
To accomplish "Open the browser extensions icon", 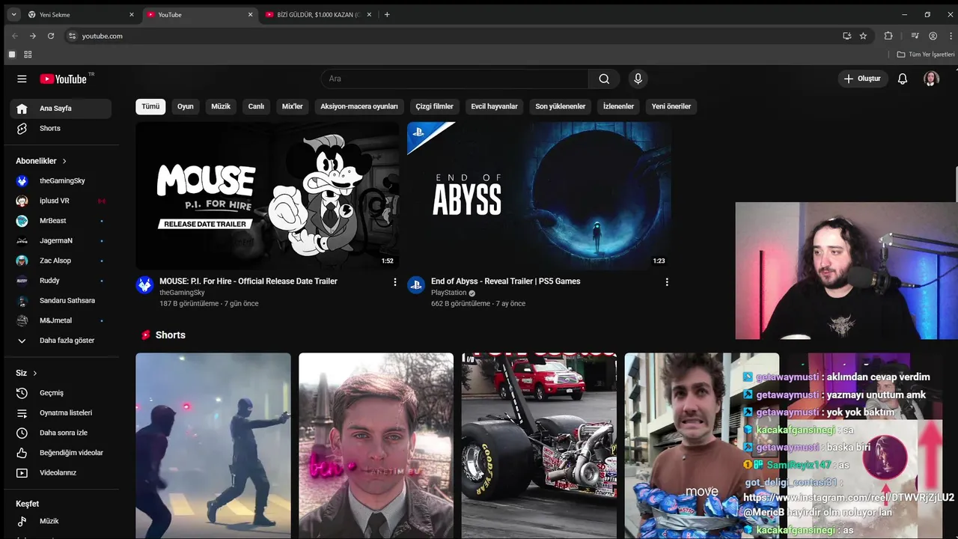I will [x=888, y=36].
